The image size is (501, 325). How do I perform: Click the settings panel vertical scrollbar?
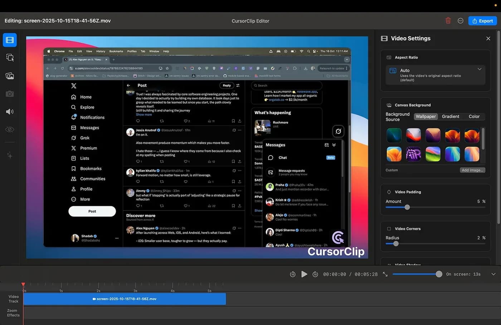(x=498, y=127)
